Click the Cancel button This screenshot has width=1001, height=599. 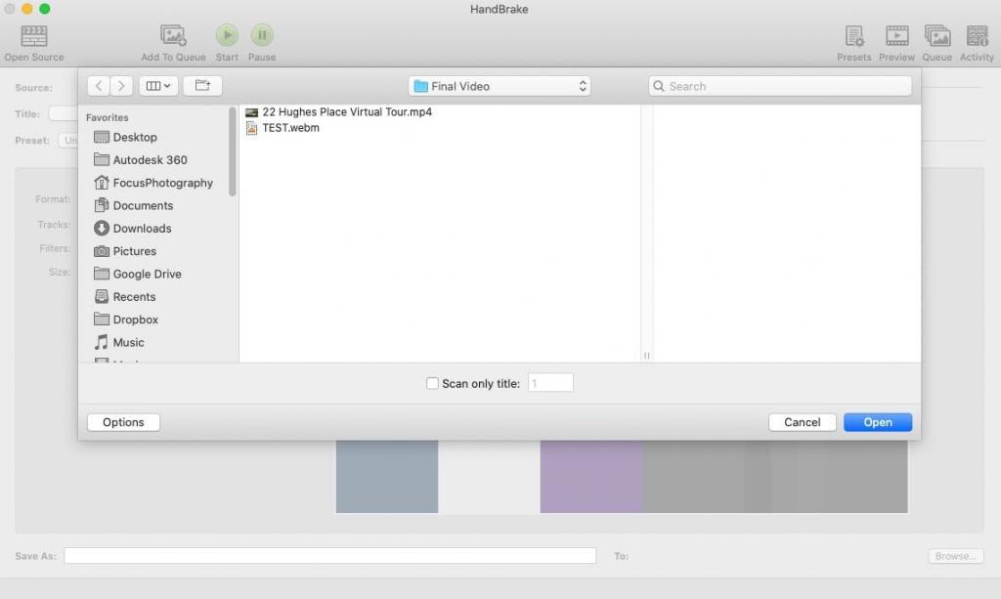[x=803, y=422]
